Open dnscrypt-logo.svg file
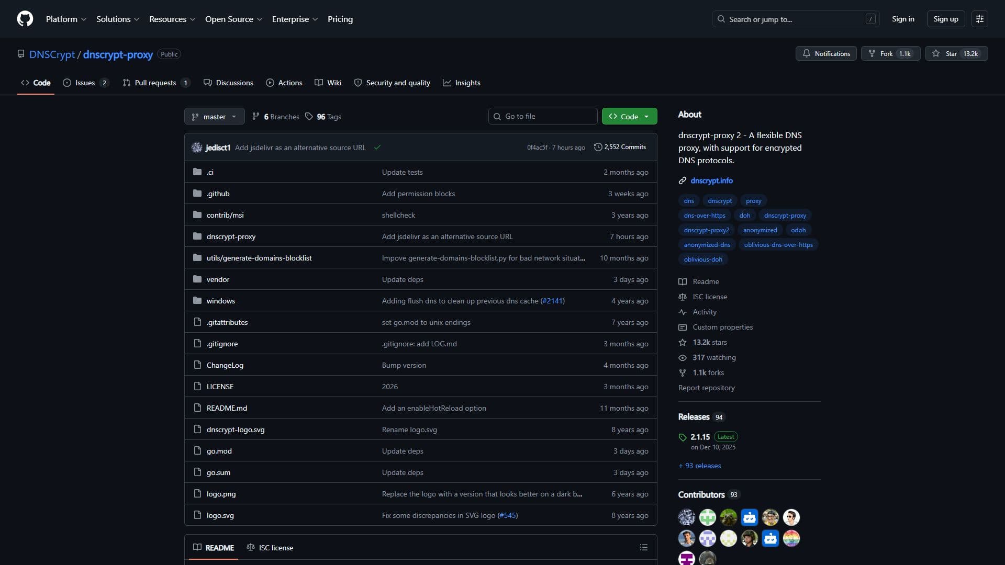Image resolution: width=1005 pixels, height=565 pixels. [x=236, y=430]
